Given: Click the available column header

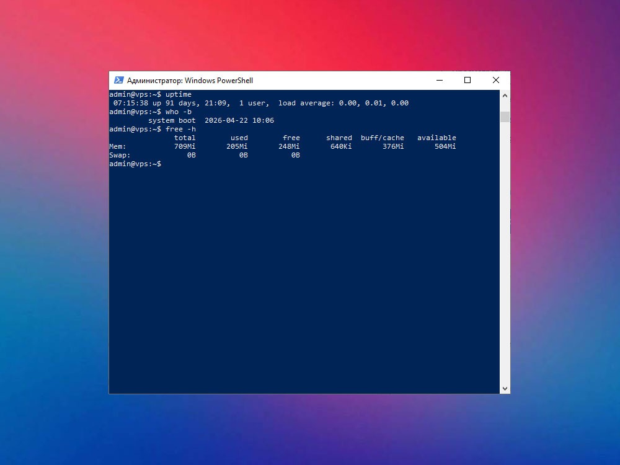Looking at the screenshot, I should [436, 138].
